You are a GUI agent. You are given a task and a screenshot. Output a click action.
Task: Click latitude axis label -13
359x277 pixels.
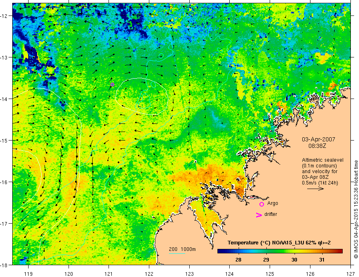[4, 57]
